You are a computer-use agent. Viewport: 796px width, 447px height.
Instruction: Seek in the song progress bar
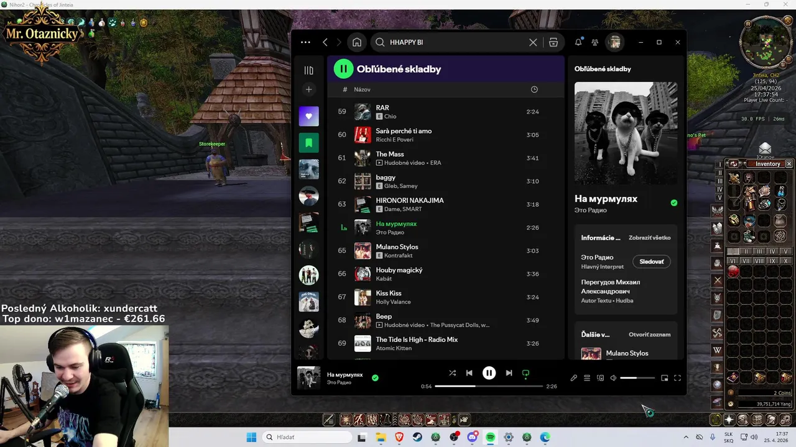click(x=489, y=386)
